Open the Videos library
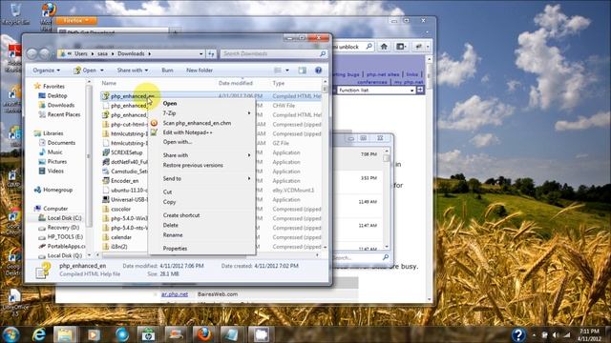This screenshot has width=611, height=343. click(55, 171)
